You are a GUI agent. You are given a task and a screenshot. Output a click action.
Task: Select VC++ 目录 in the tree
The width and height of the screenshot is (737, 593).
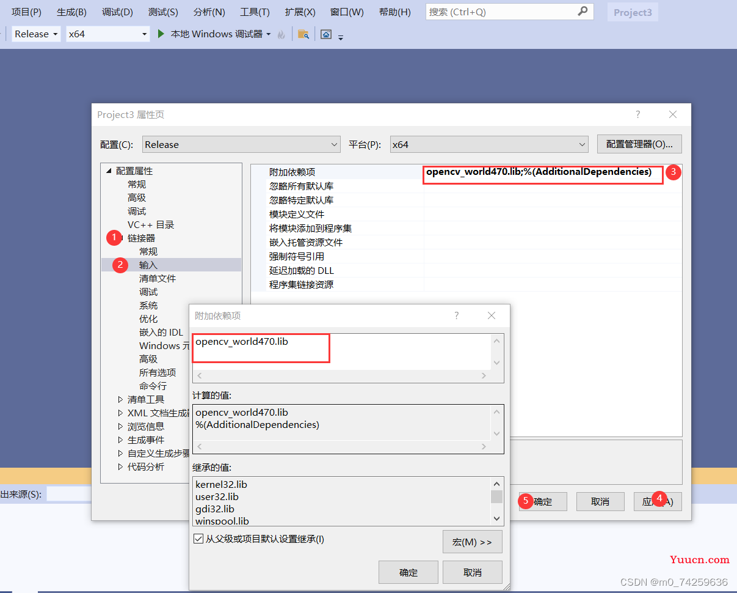coord(151,224)
